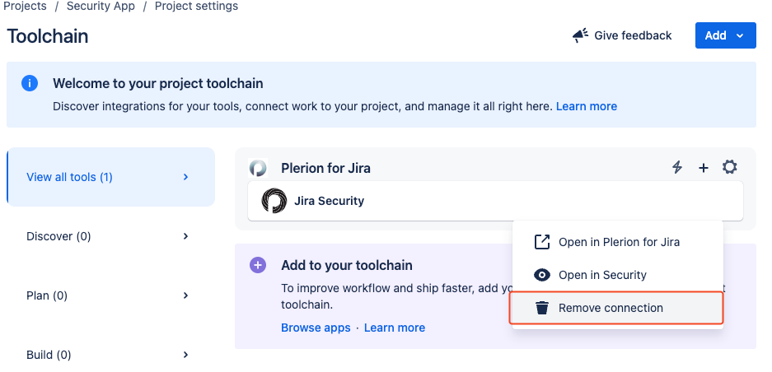Image resolution: width=772 pixels, height=372 pixels.
Task: Click the Add to your toolchain heading
Action: pos(347,266)
